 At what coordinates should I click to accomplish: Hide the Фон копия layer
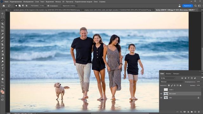(161, 94)
